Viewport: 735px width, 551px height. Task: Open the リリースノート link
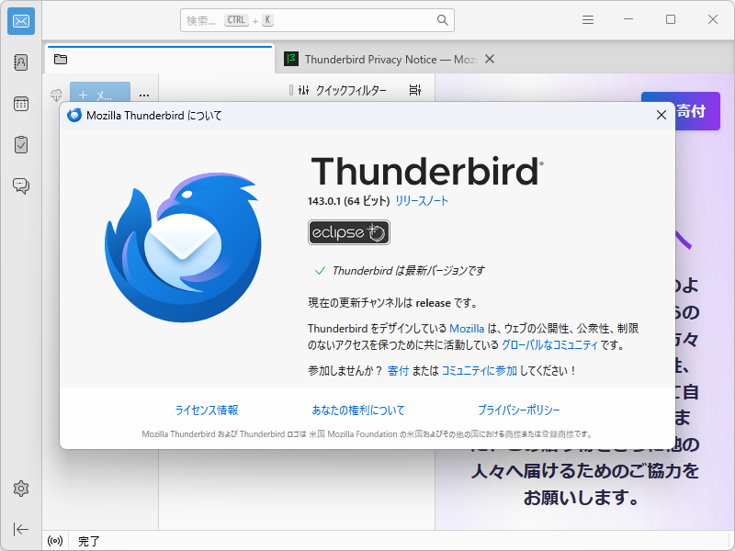[x=423, y=200]
